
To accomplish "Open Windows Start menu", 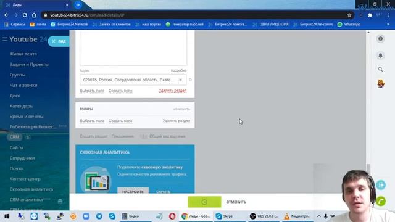I will [x=7, y=216].
